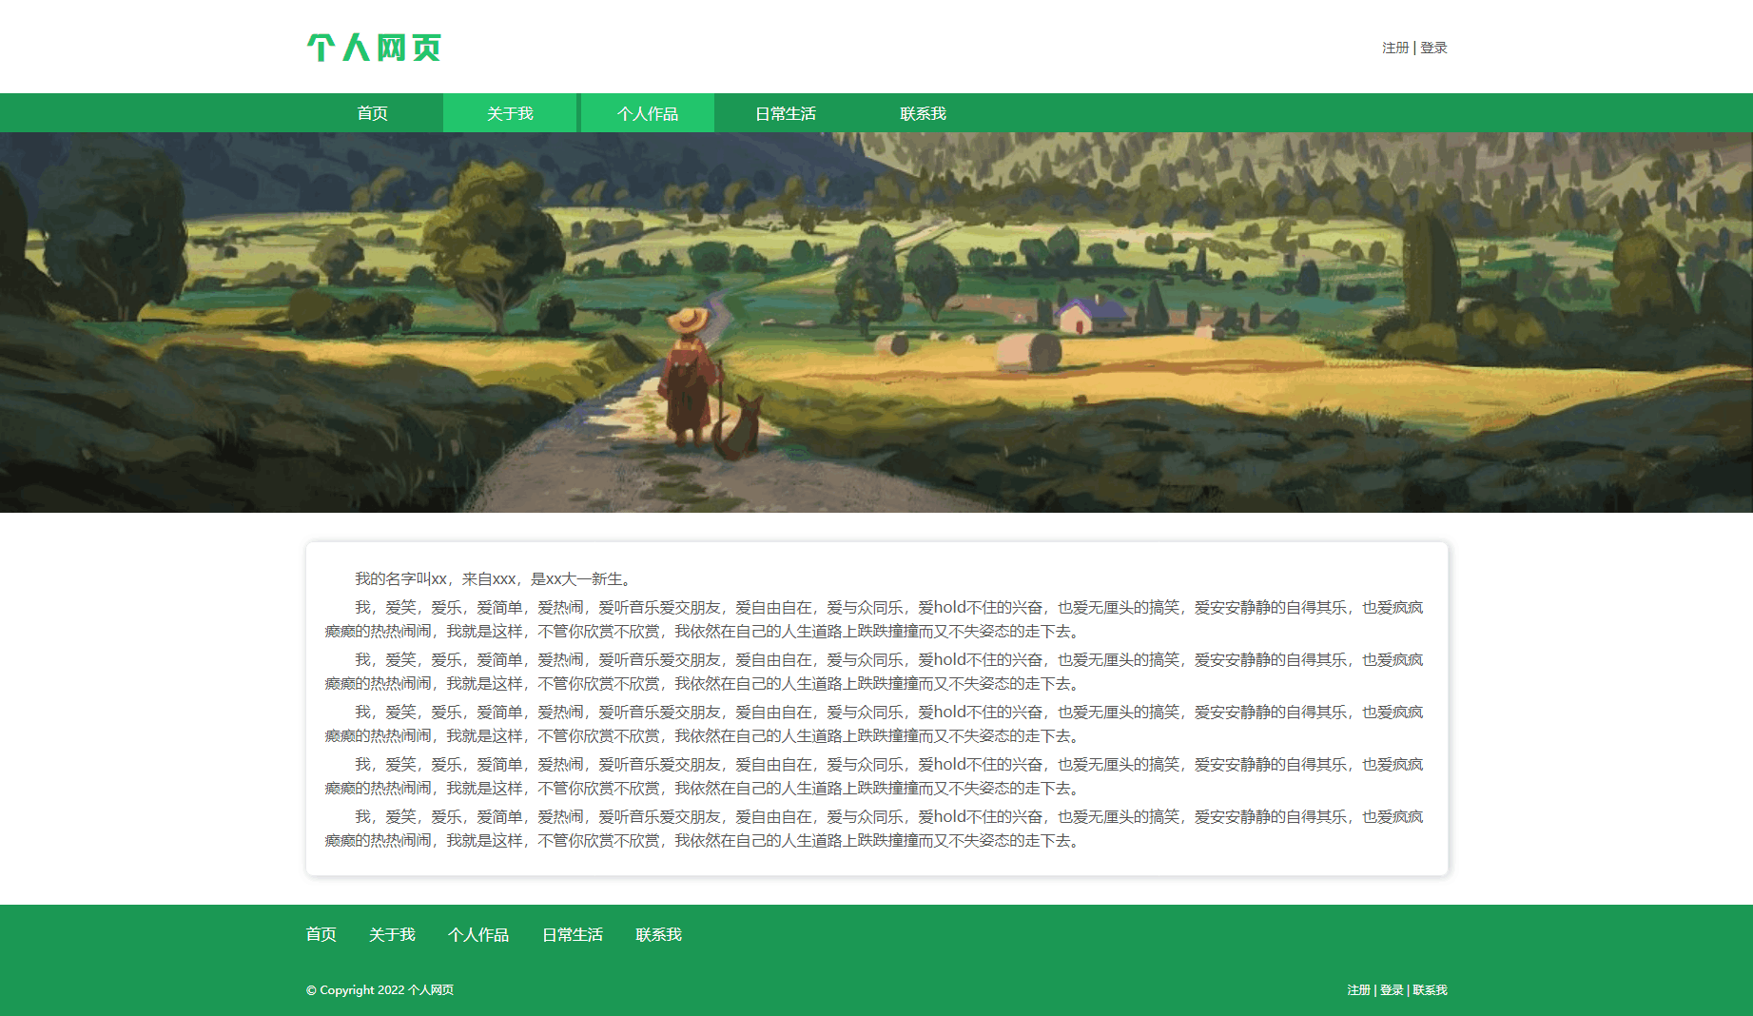
Task: Open 个人作品 in the top navigation bar
Action: coord(648,113)
